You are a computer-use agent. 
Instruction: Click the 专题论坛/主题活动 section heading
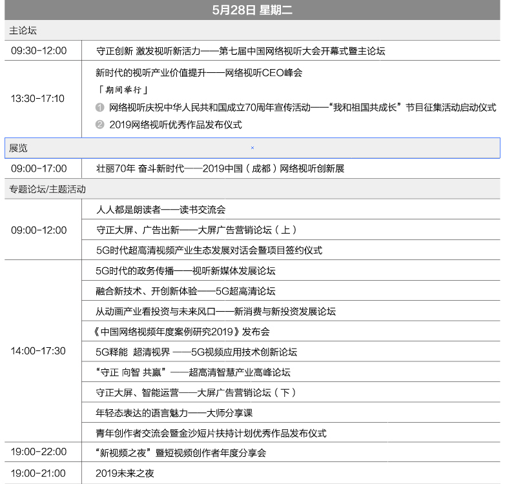pyautogui.click(x=47, y=190)
